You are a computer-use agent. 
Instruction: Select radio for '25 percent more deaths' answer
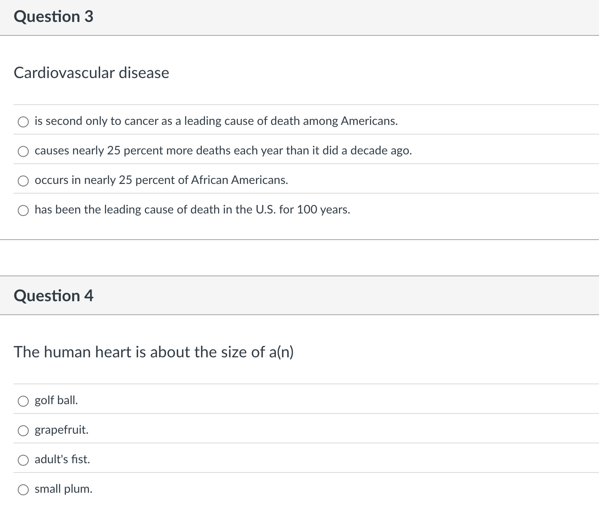[x=23, y=151]
